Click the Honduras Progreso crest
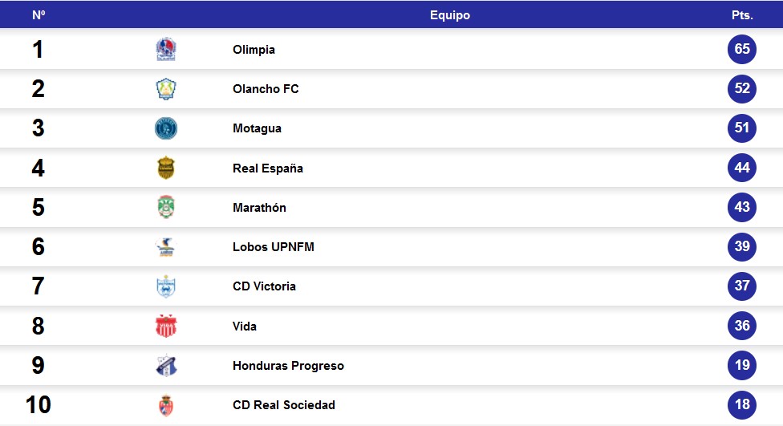This screenshot has width=783, height=426. 166,366
